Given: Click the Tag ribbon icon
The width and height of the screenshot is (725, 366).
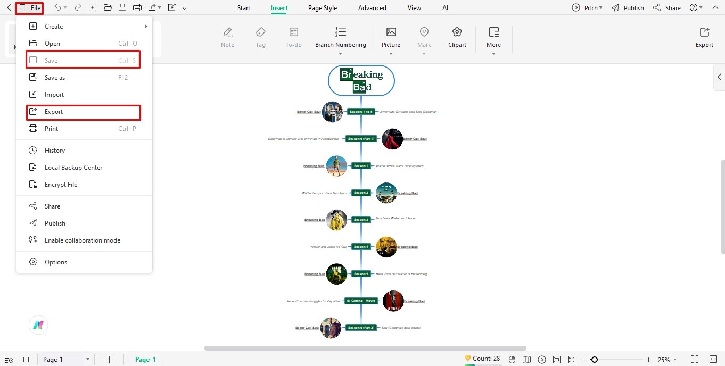Looking at the screenshot, I should [x=260, y=37].
